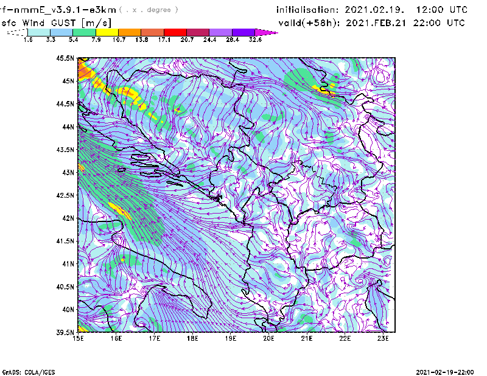Image resolution: width=487 pixels, height=376 pixels.
Task: Click the initialisation date 2021.02.19.
Action: point(374,10)
